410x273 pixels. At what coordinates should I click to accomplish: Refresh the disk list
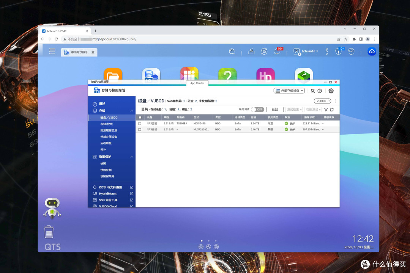pos(332,110)
